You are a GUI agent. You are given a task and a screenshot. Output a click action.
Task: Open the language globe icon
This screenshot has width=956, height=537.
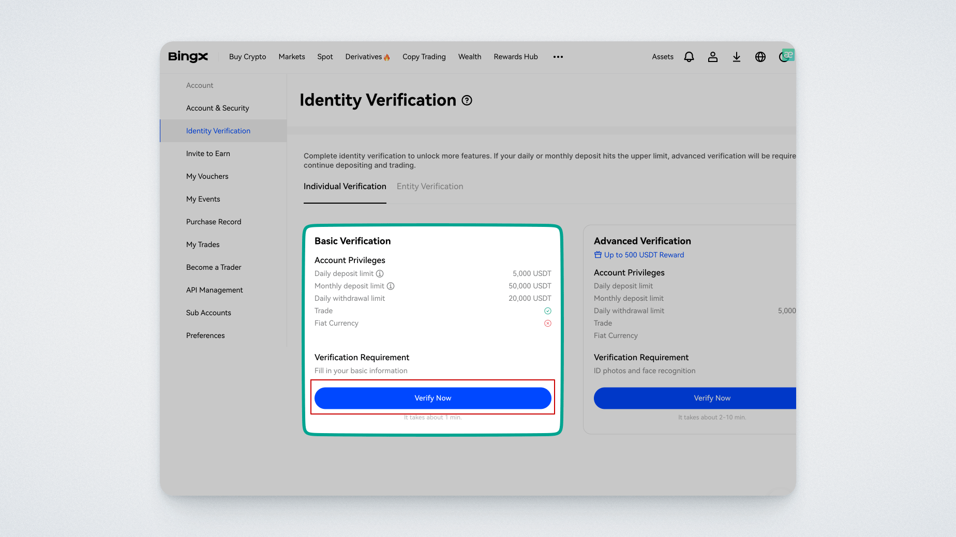point(760,57)
